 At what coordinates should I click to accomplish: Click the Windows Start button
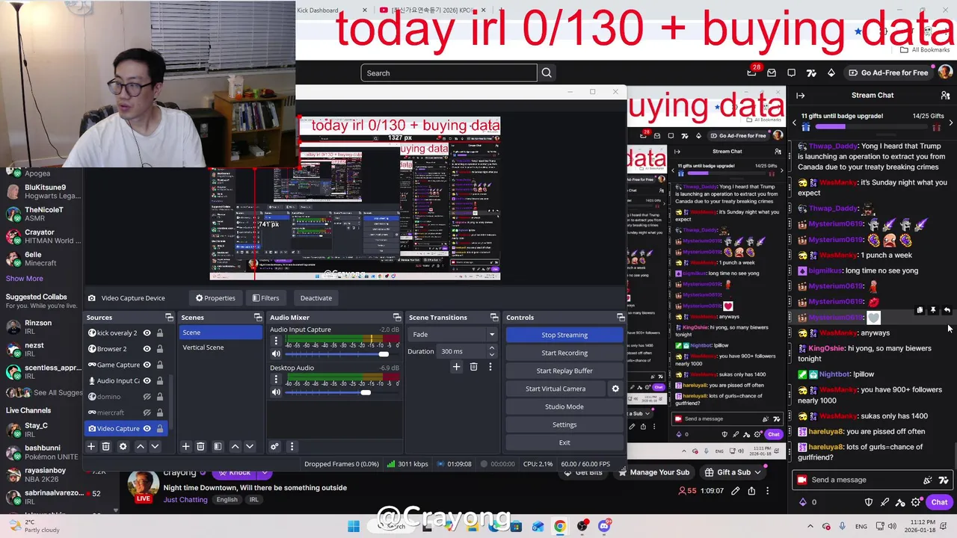pyautogui.click(x=354, y=526)
